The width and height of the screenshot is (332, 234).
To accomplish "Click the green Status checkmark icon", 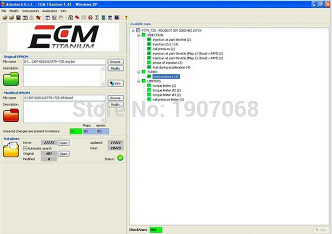I will coord(120,158).
